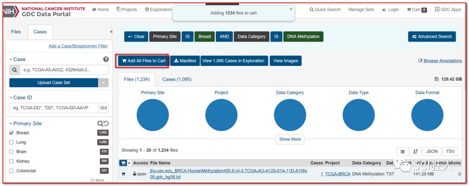Image resolution: width=469 pixels, height=186 pixels.
Task: Open the Browse Annotations link
Action: (x=440, y=61)
